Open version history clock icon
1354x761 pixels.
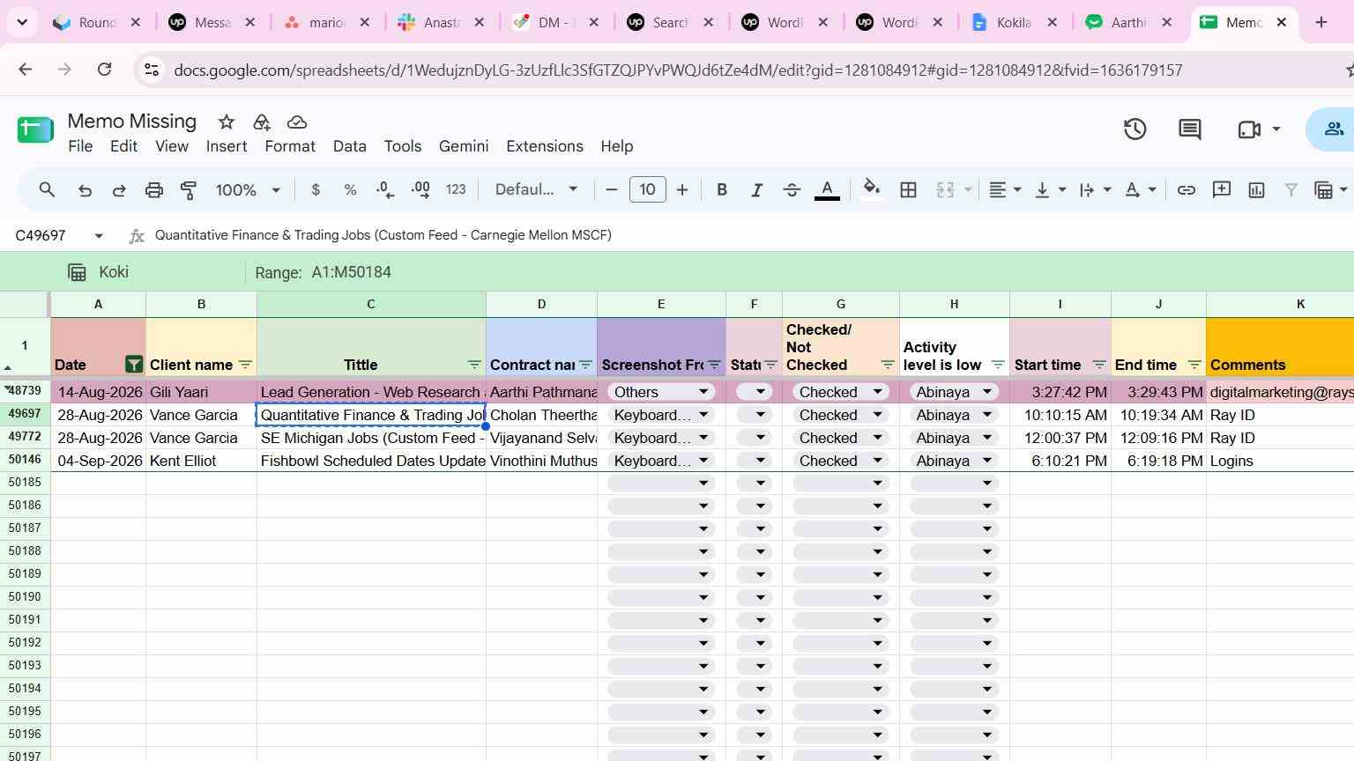point(1135,129)
